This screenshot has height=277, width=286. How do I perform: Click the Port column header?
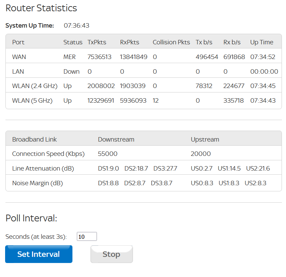18,42
